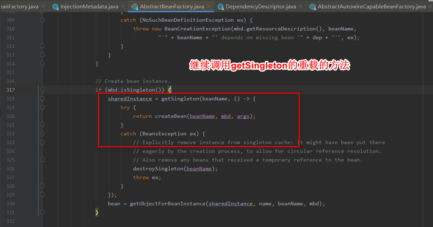The width and height of the screenshot is (433, 227).
Task: Collapse the try block at line 319
Action: coord(42,108)
